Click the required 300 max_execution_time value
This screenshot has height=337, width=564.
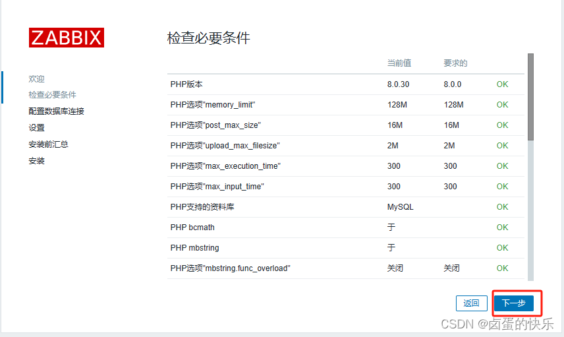point(450,166)
